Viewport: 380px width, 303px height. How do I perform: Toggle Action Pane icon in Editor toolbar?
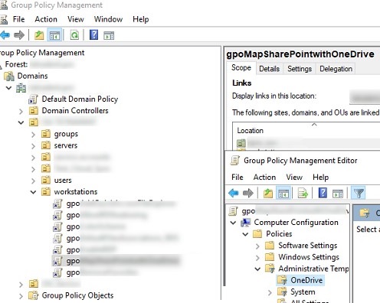pos(338,194)
